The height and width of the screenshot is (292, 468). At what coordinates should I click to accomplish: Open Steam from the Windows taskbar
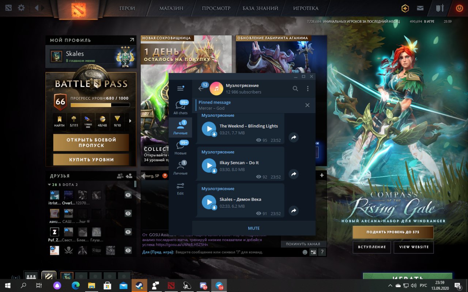(x=139, y=285)
